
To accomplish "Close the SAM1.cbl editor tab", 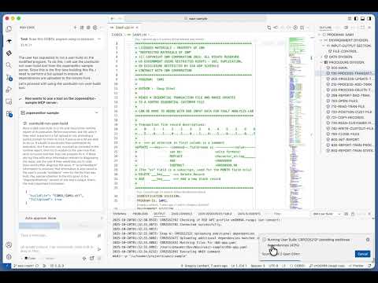I will 137,28.
